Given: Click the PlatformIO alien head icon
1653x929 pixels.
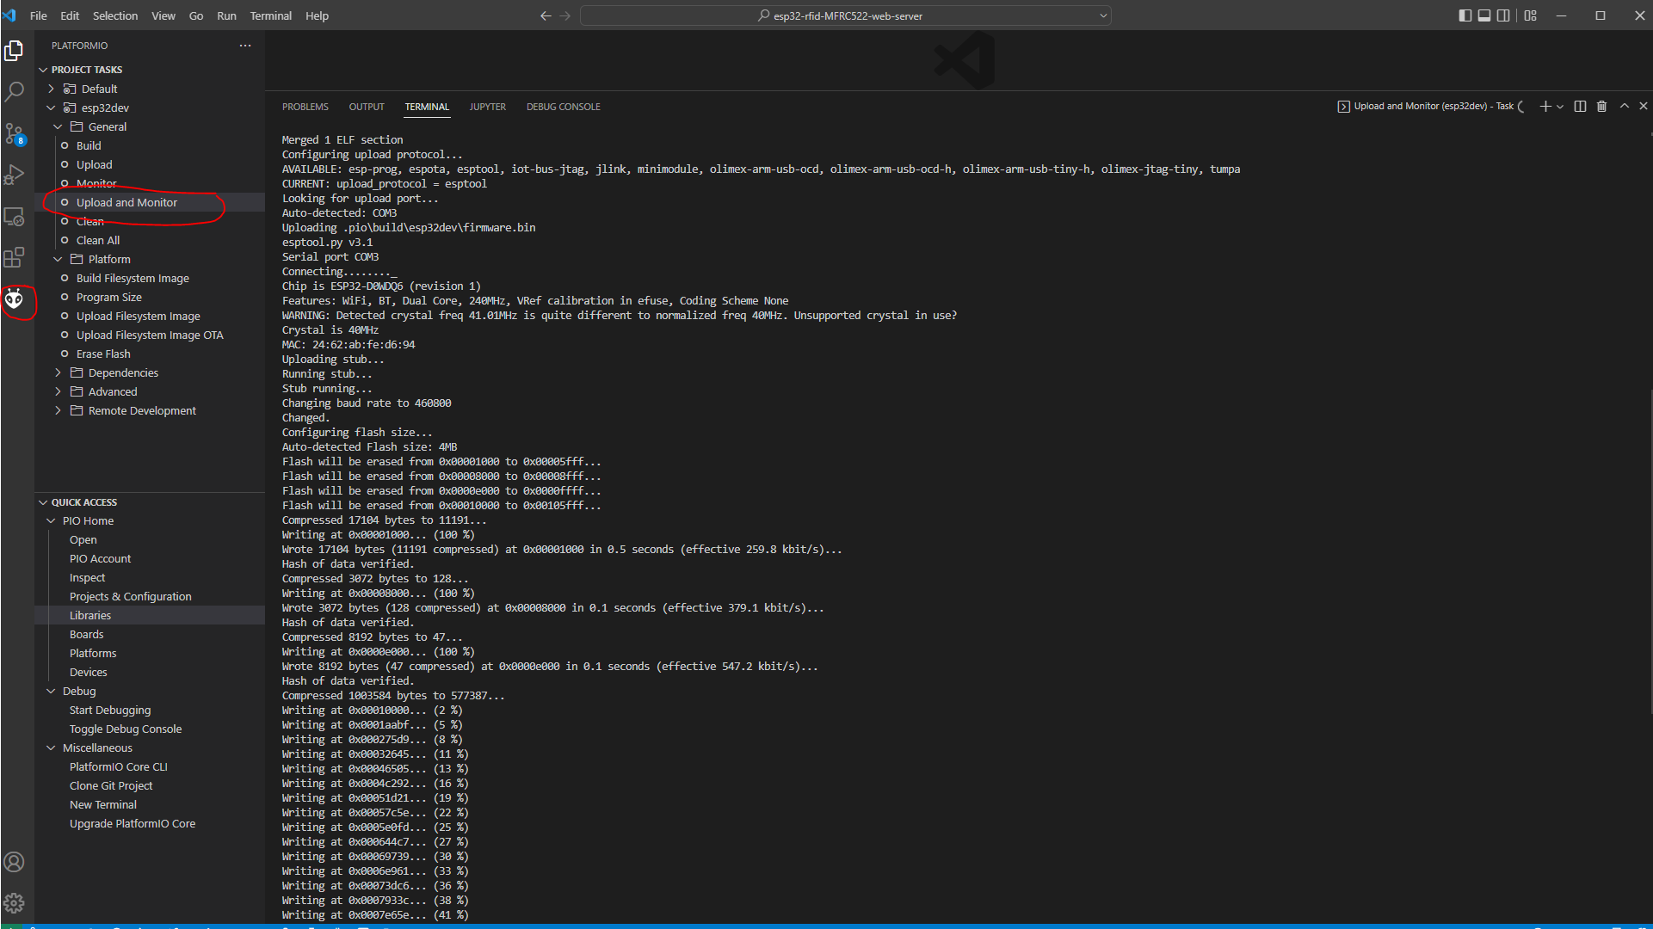Looking at the screenshot, I should 14,298.
